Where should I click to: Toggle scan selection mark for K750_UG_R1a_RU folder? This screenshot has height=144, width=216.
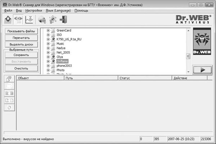(53, 39)
